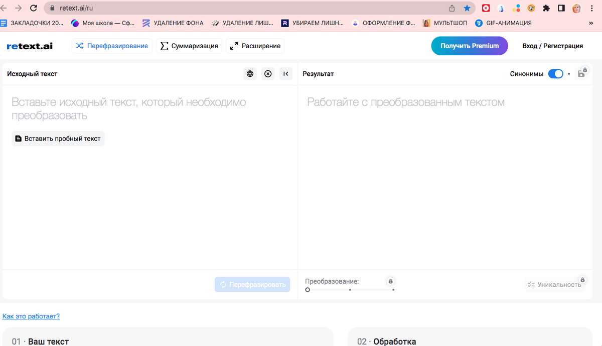Open the colorful dots extension icon
Image resolution: width=602 pixels, height=346 pixels.
[x=516, y=8]
